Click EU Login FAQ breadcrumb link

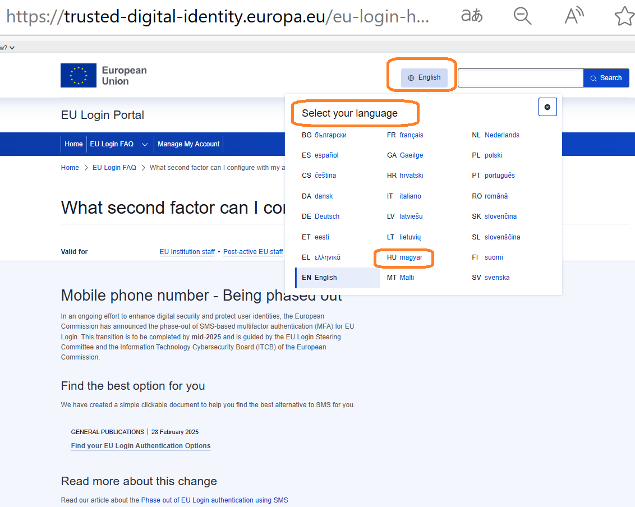(x=114, y=168)
